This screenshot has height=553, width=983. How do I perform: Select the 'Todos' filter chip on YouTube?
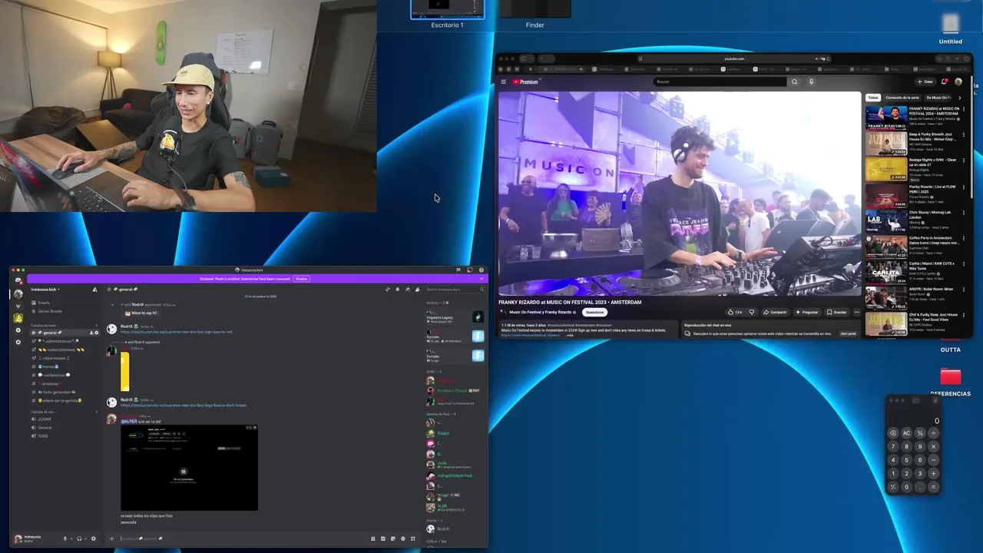(x=872, y=98)
